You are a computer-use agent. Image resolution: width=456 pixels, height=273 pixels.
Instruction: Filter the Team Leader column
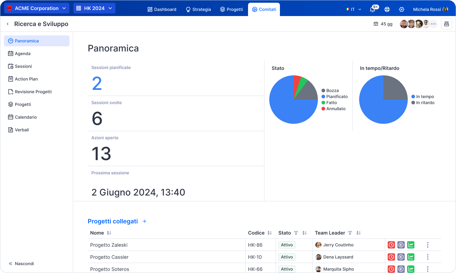[x=350, y=233]
